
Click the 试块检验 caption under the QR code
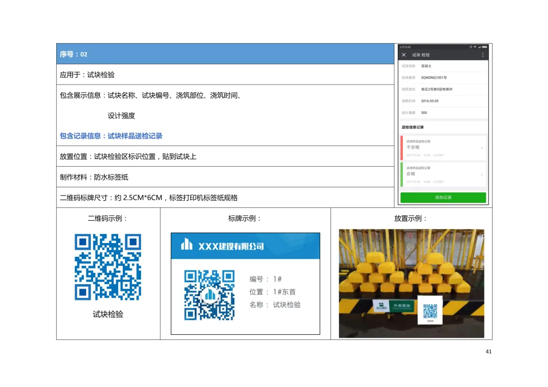108,314
